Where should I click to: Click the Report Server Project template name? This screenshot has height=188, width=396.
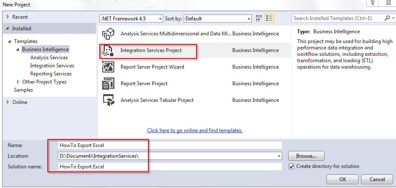coord(144,84)
